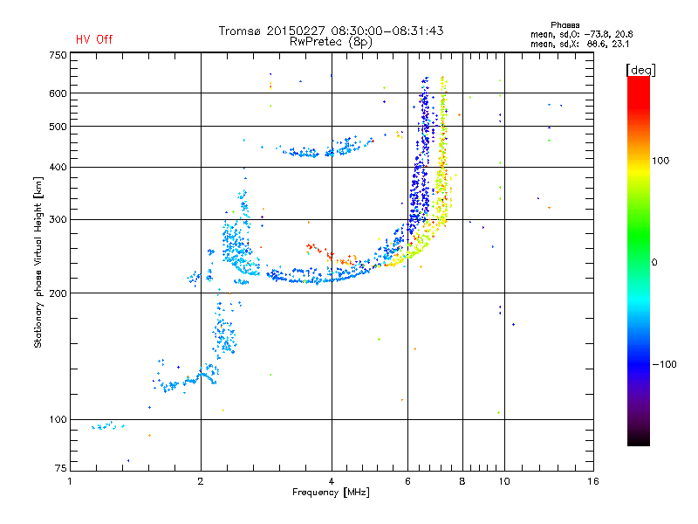Click the y-axis '750' km tick label
The height and width of the screenshot is (524, 698).
58,55
